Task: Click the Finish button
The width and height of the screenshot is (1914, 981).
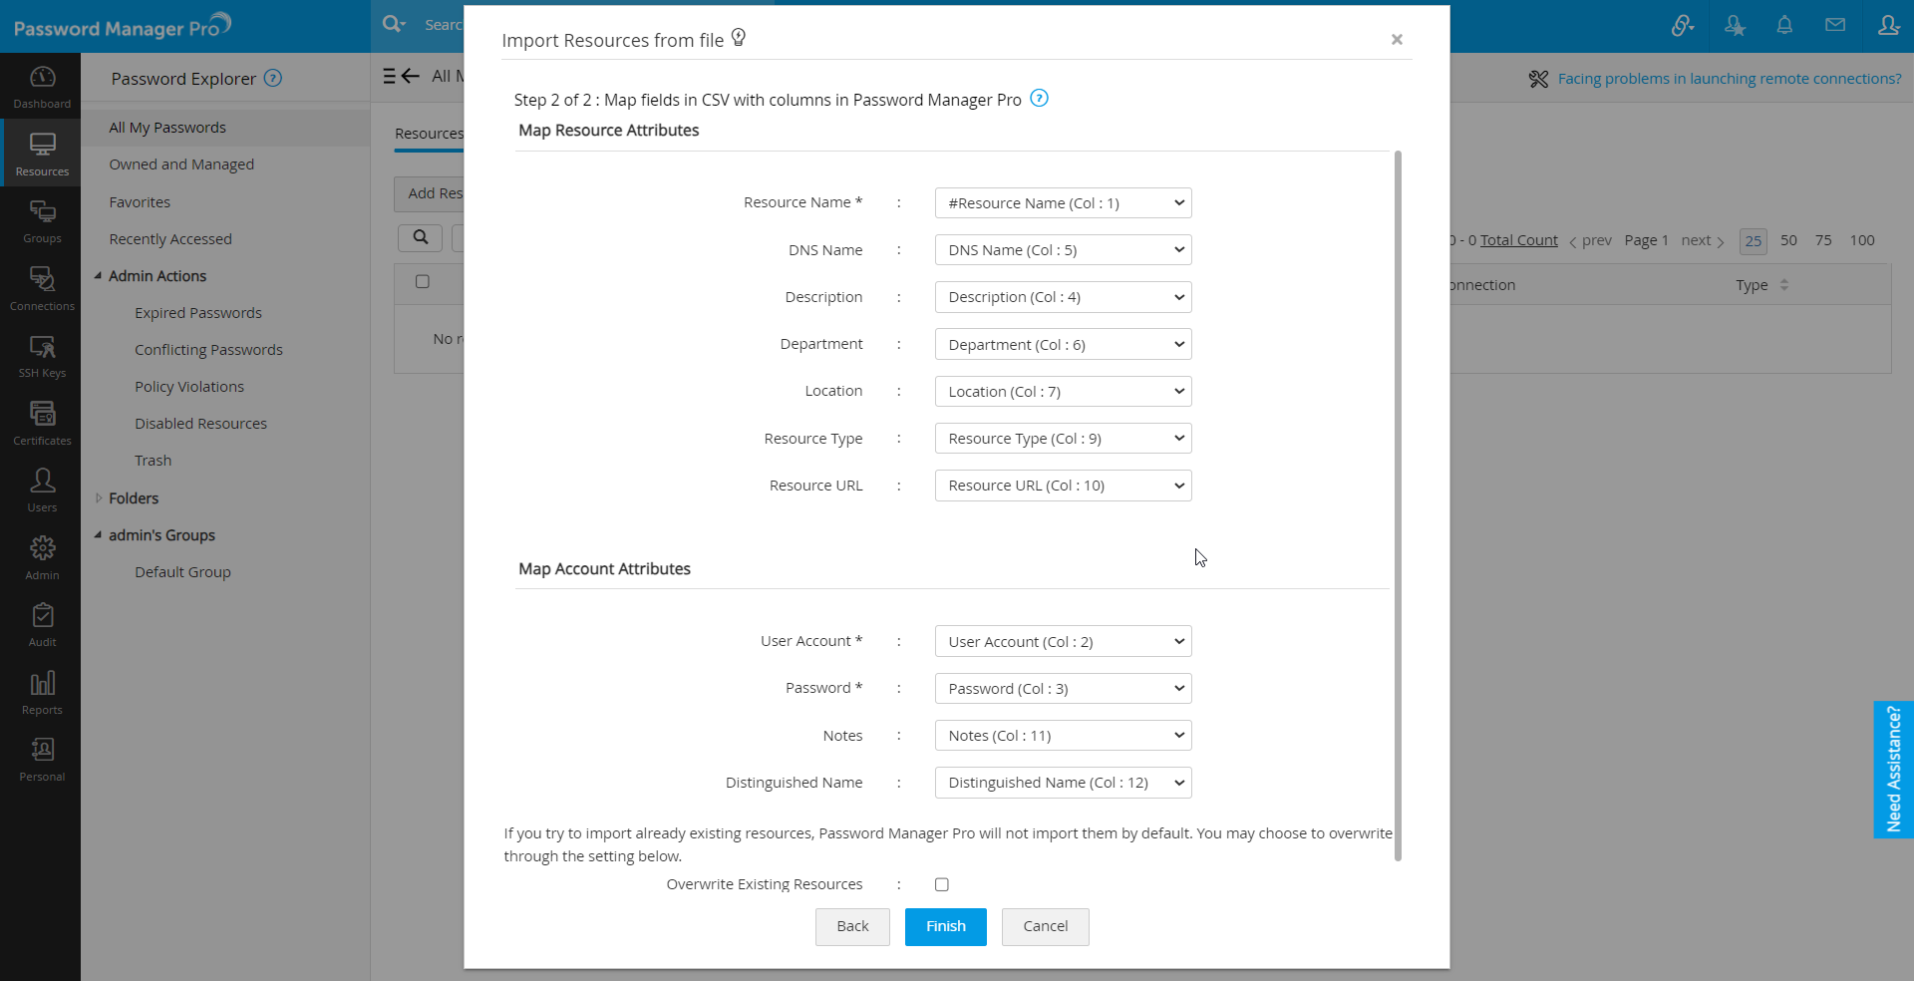Action: coord(945,926)
